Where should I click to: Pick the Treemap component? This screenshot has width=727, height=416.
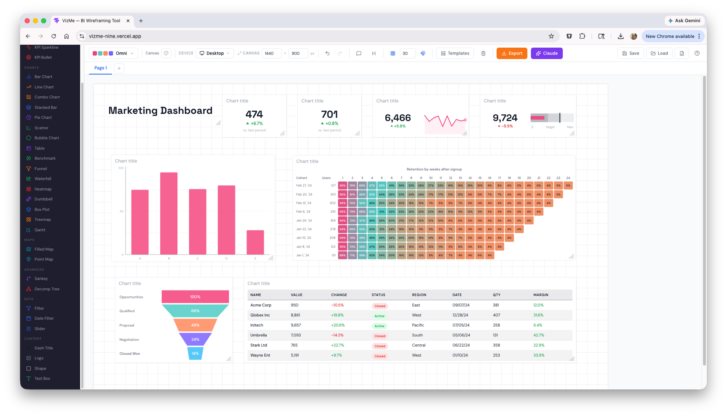tap(43, 220)
